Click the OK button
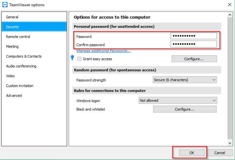 [x=192, y=153]
